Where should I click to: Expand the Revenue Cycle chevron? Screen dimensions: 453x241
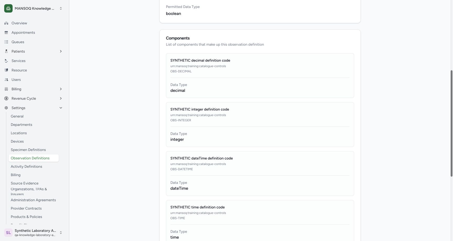pos(61,98)
